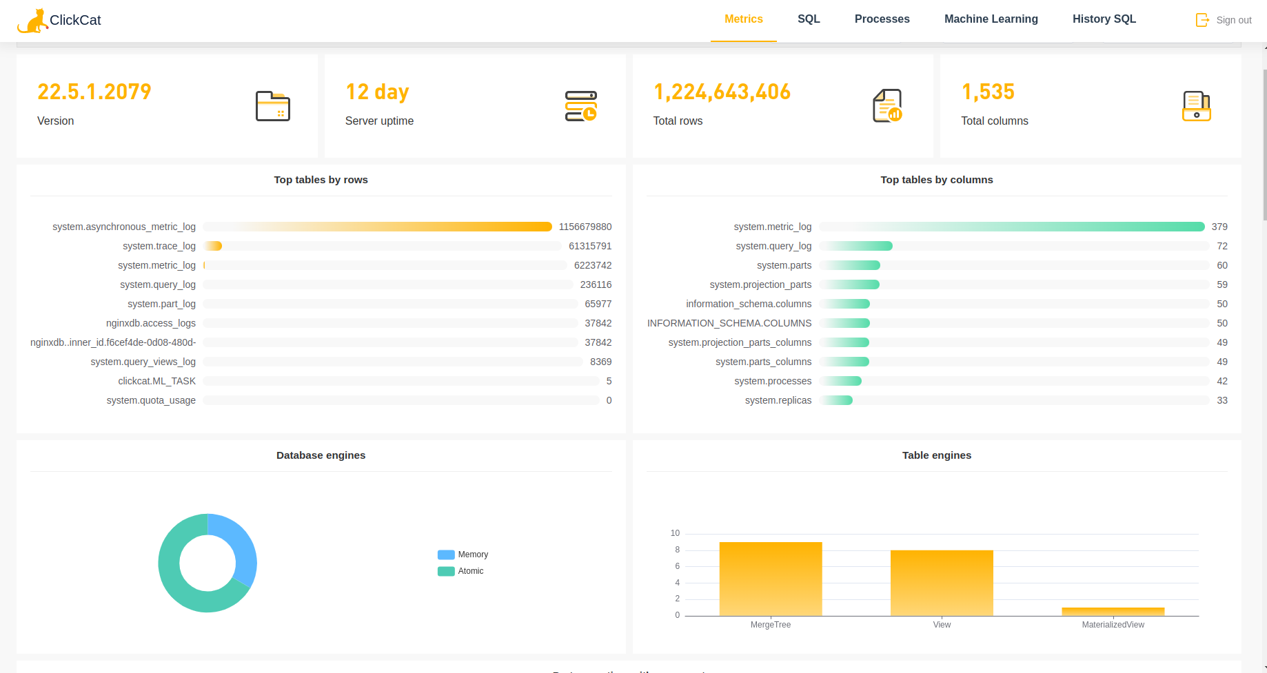Click the Sign out door icon
The image size is (1267, 673).
[1202, 20]
